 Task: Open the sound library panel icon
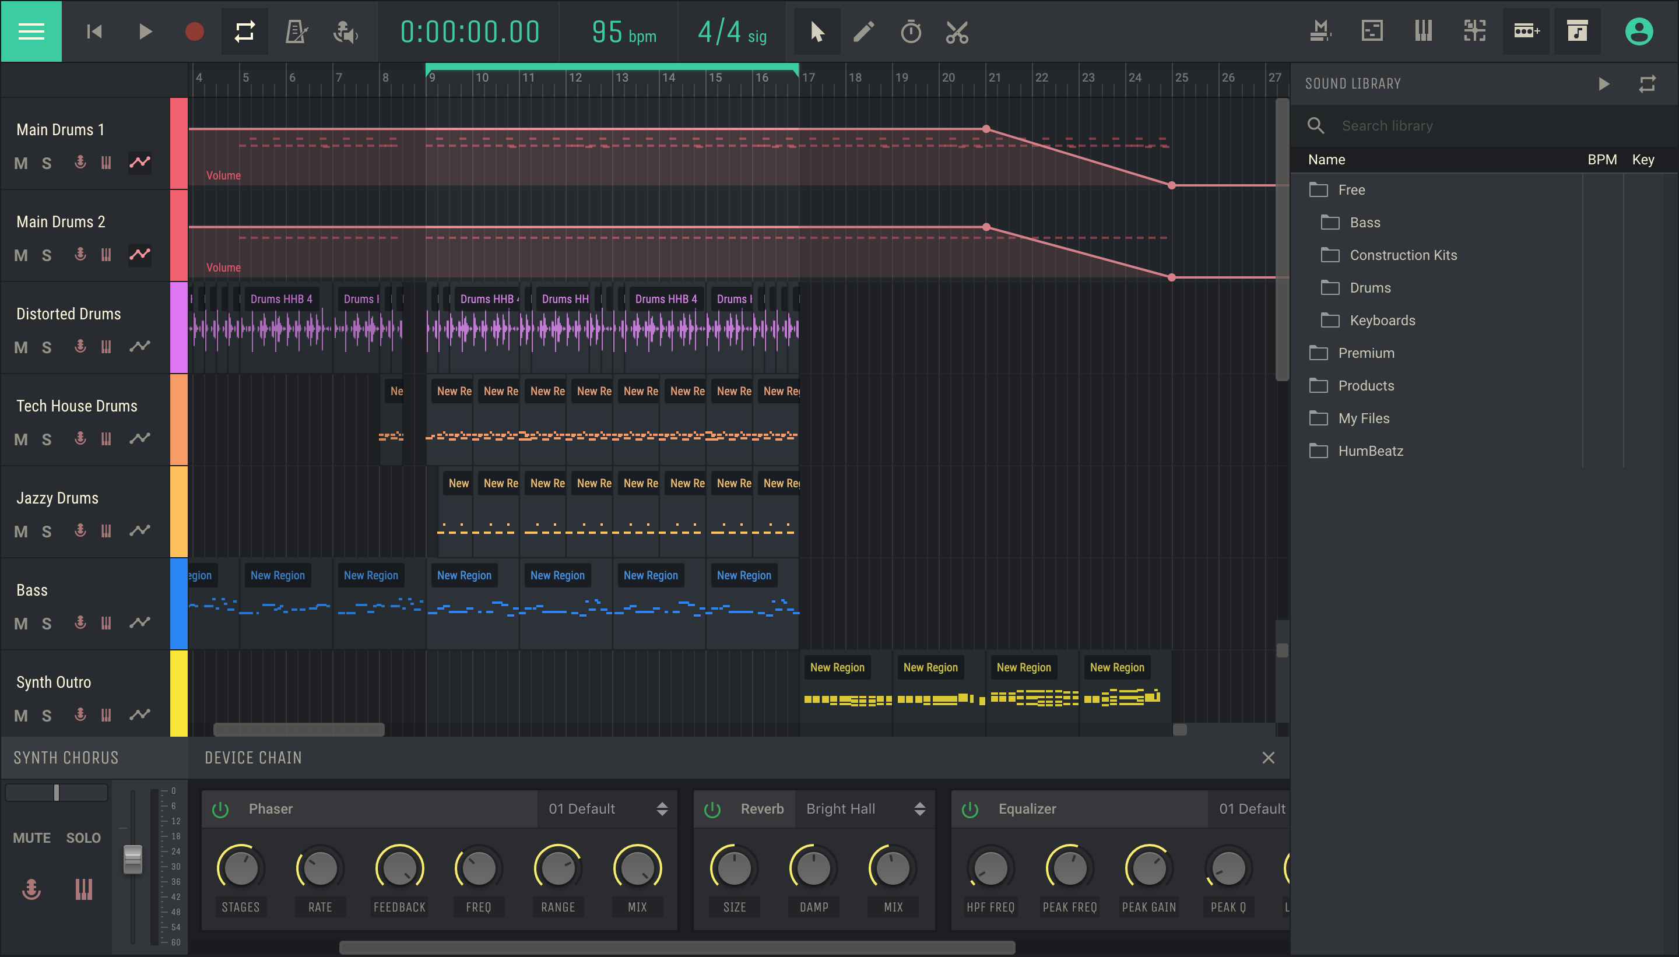click(x=1577, y=31)
